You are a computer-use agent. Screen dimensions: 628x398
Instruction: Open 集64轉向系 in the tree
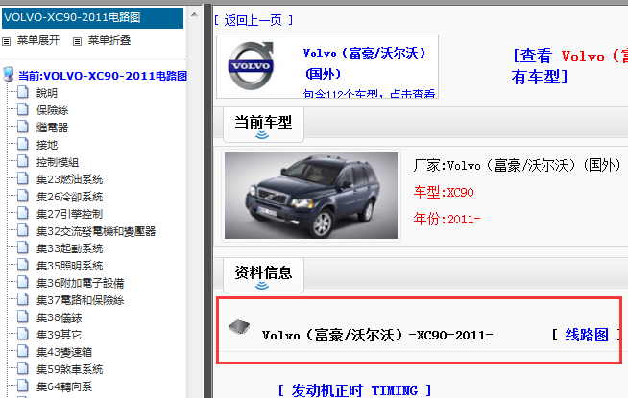tap(64, 386)
